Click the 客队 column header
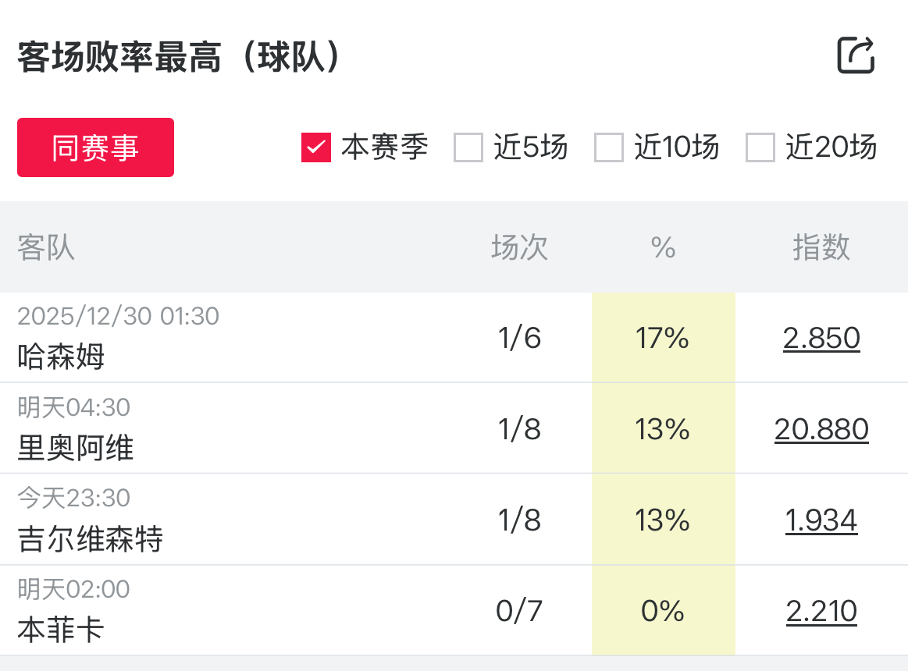The image size is (908, 671). pos(46,248)
